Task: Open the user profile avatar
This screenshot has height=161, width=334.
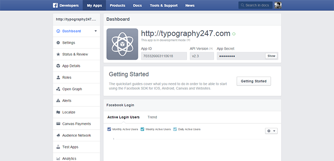Action: point(278,5)
